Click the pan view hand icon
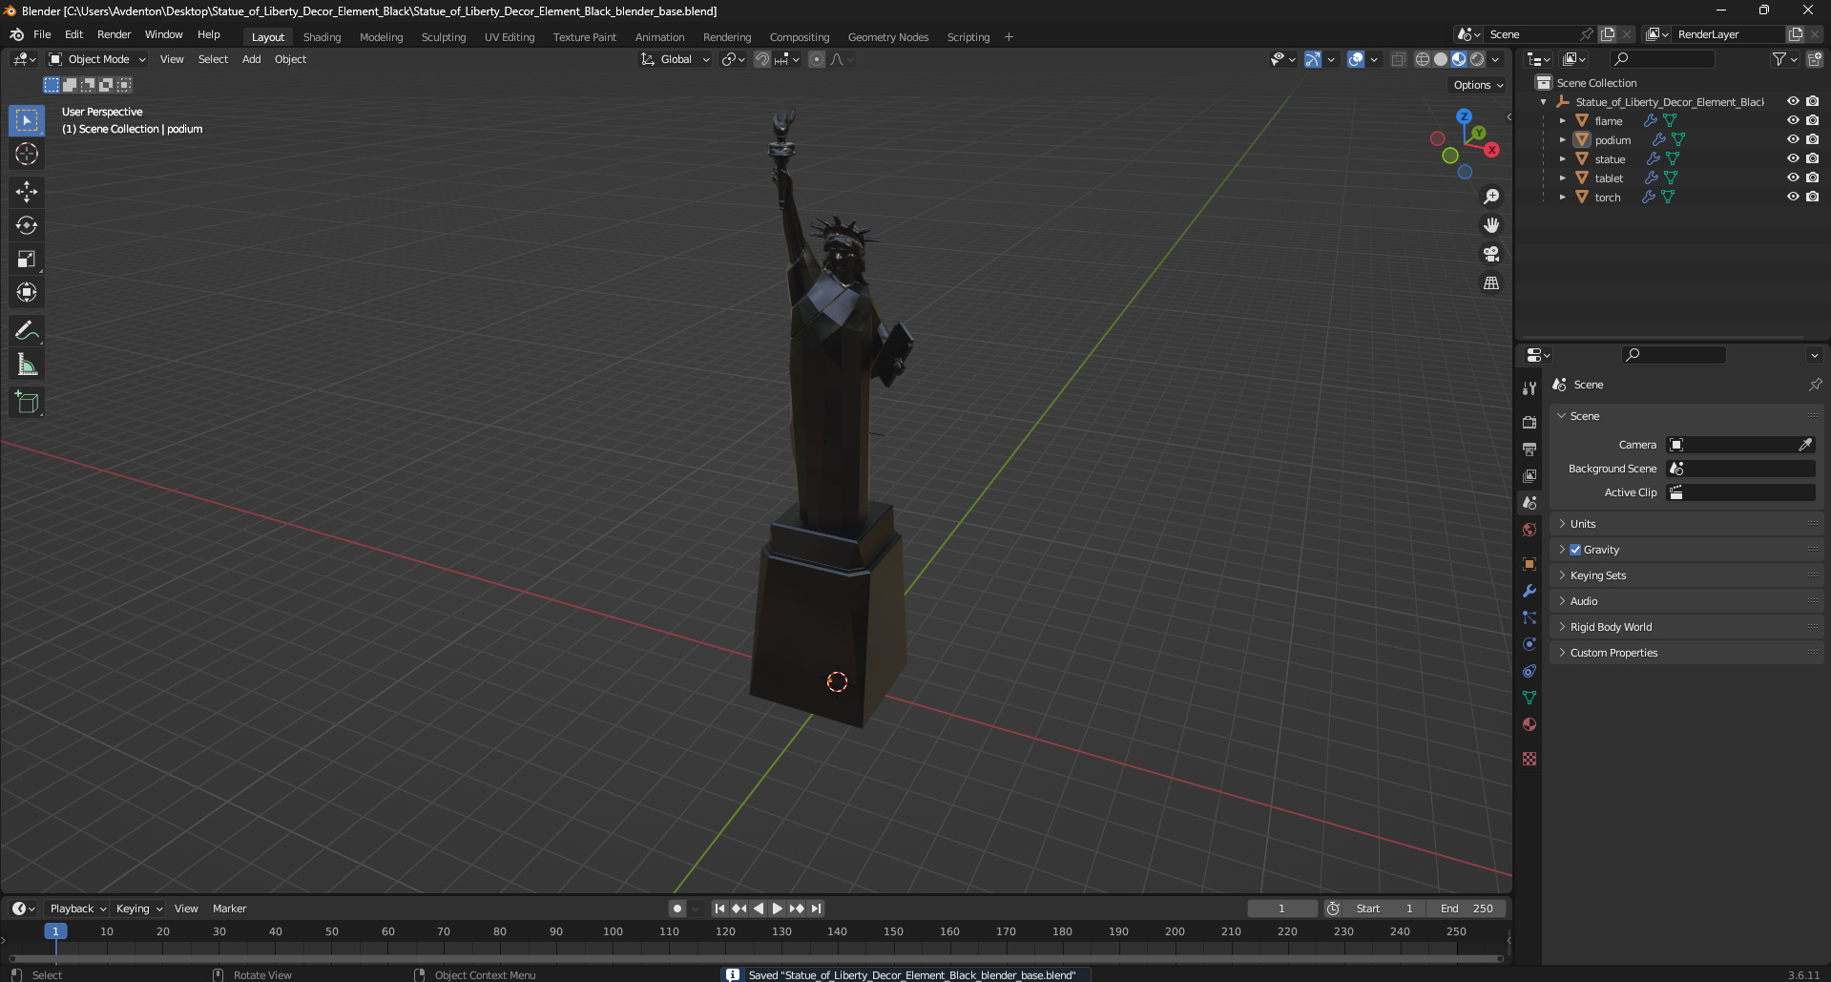The width and height of the screenshot is (1831, 982). click(x=1491, y=225)
